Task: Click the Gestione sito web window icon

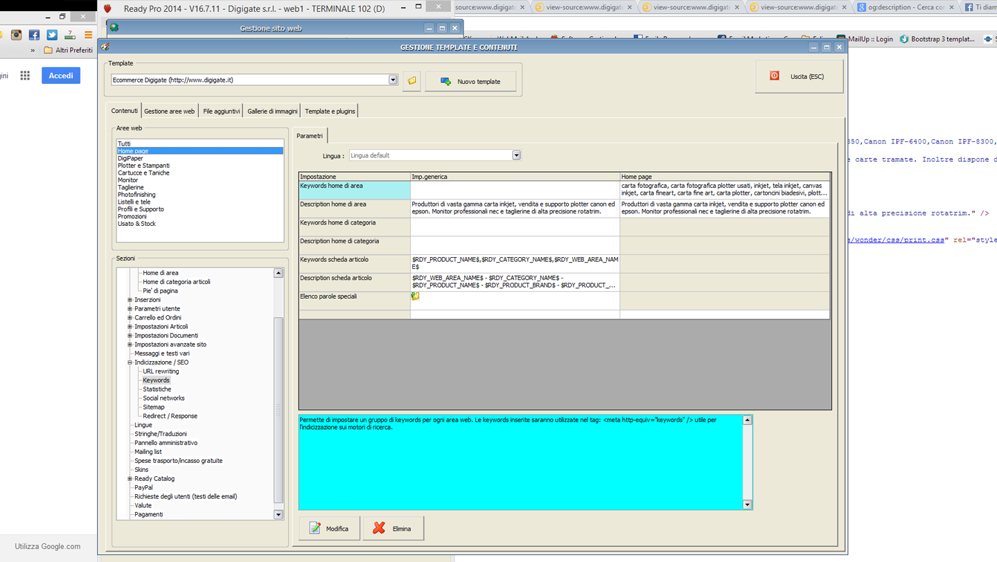Action: point(114,28)
